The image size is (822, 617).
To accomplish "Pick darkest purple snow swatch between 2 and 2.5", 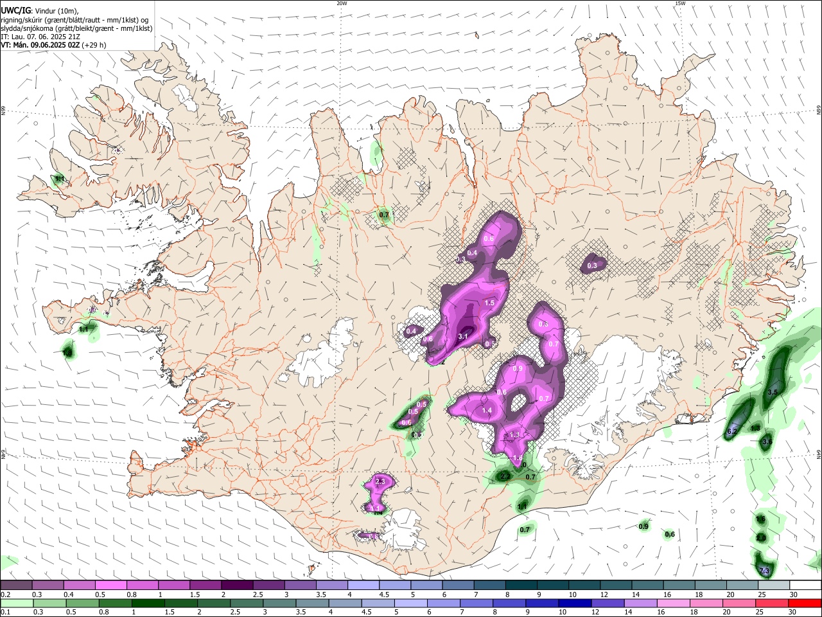I will 237,586.
